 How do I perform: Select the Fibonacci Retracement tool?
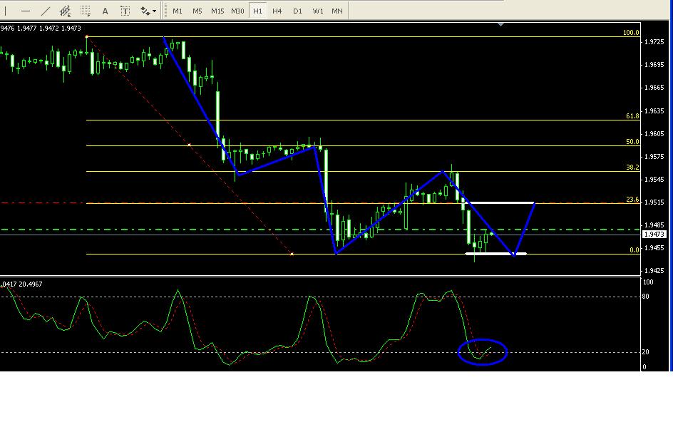tap(85, 11)
